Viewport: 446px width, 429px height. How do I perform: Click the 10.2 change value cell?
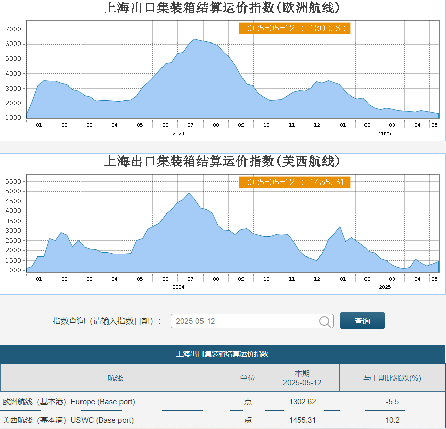pos(392,420)
